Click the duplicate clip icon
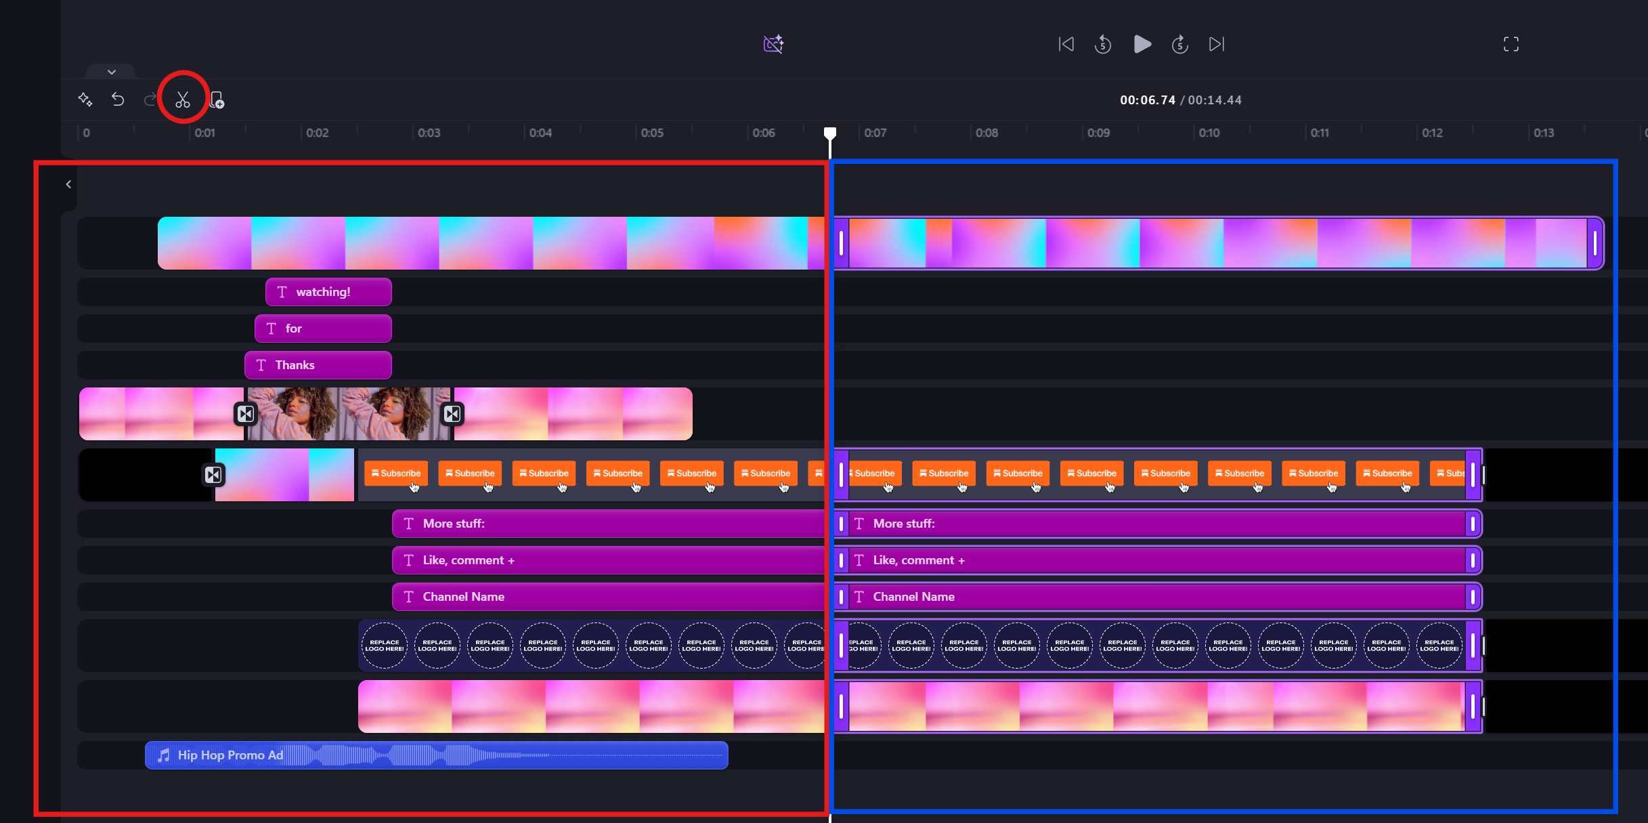Viewport: 1648px width, 823px height. click(x=217, y=100)
